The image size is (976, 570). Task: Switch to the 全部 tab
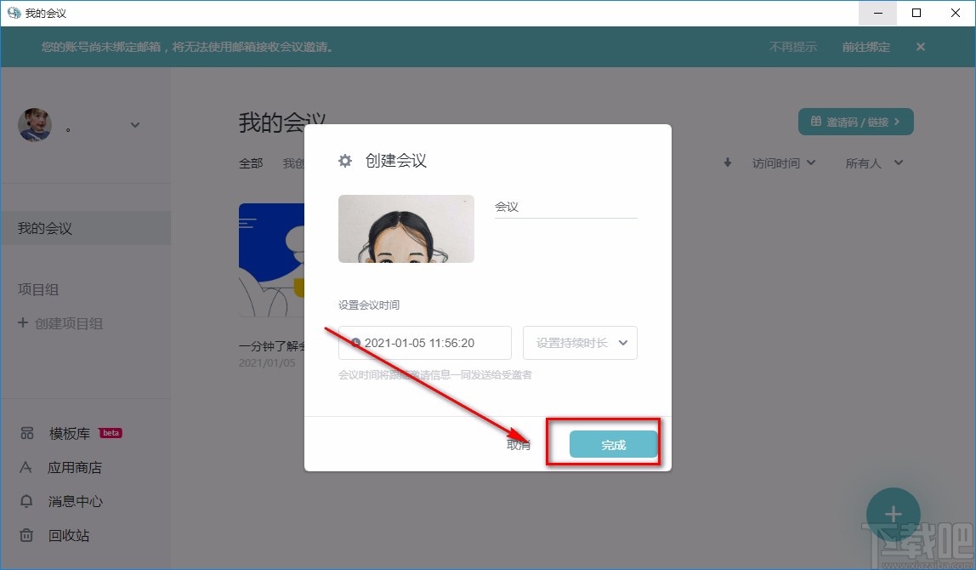[250, 162]
